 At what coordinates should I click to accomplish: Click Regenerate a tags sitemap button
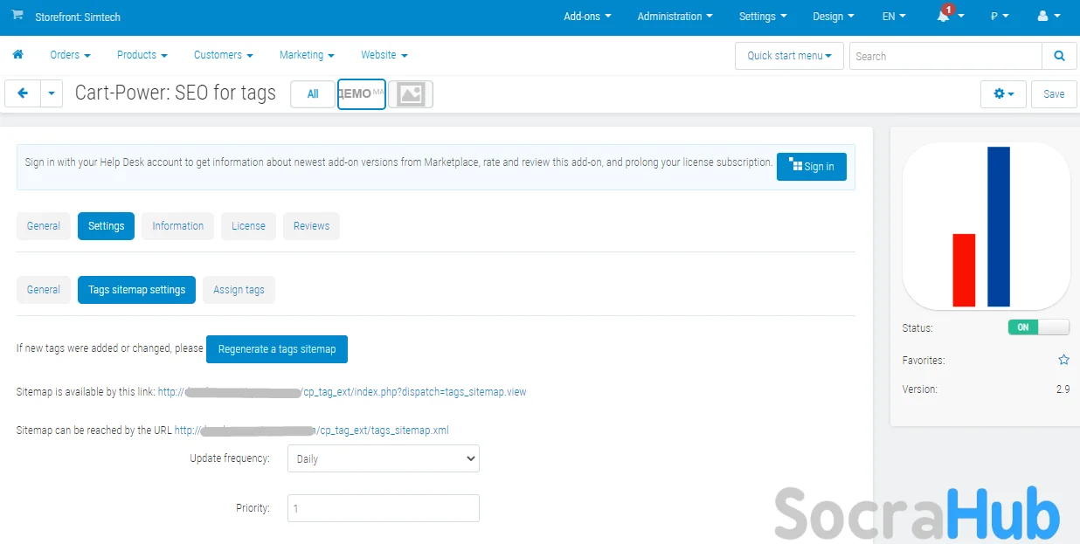pyautogui.click(x=277, y=349)
